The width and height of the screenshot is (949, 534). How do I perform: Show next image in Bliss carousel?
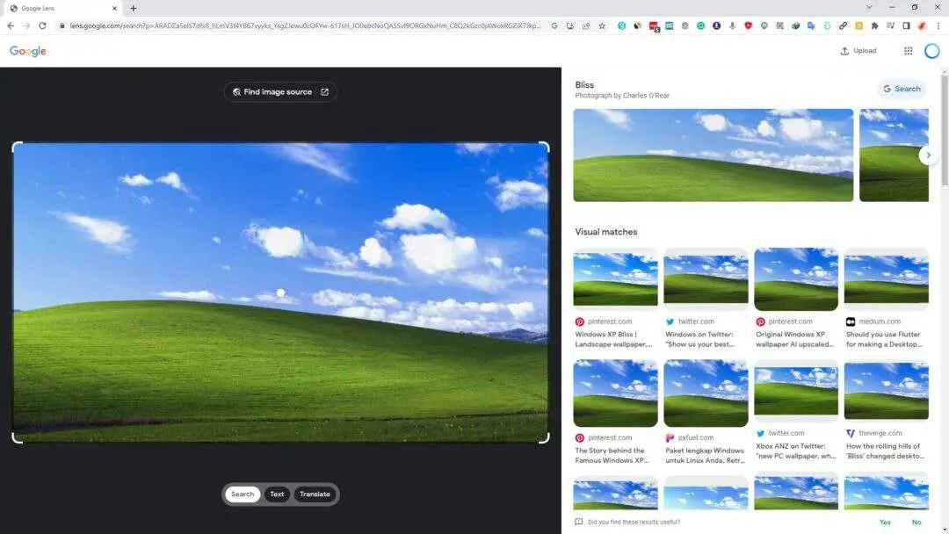(928, 155)
